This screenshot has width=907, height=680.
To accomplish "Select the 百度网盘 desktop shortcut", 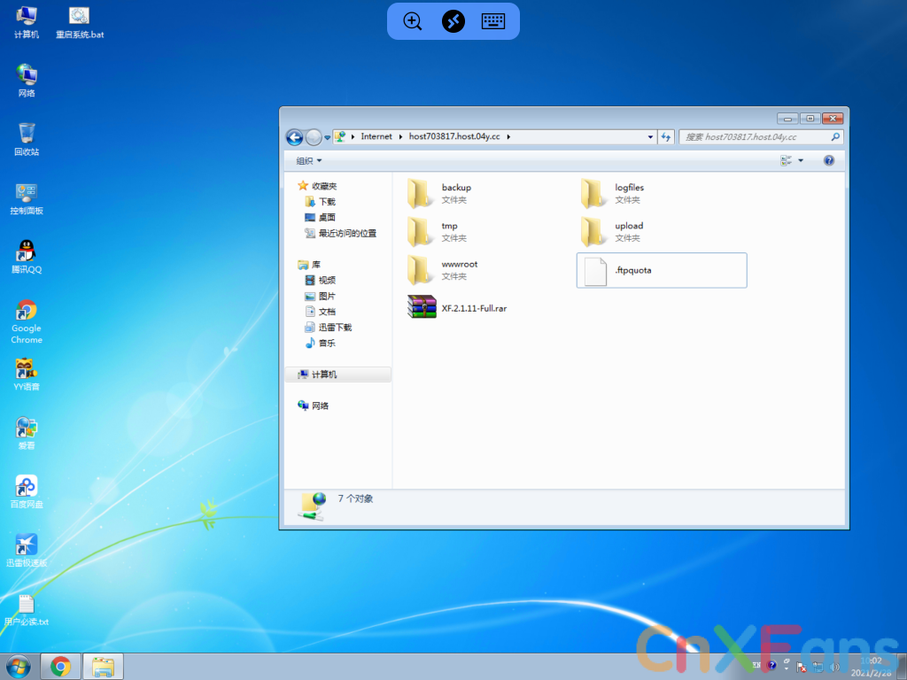I will 26,491.
